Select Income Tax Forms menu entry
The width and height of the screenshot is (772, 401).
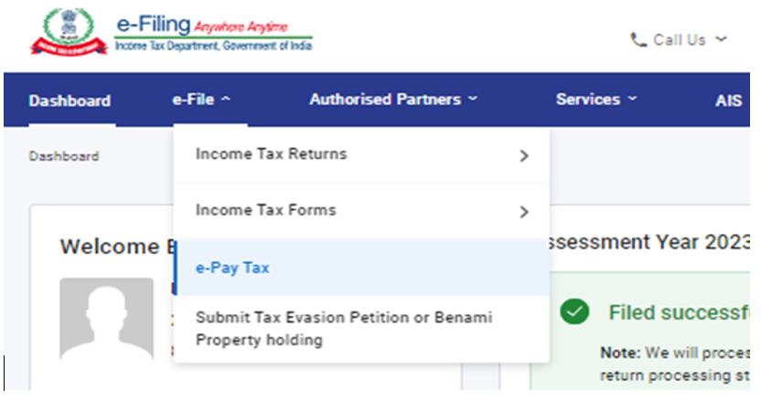[x=265, y=210]
